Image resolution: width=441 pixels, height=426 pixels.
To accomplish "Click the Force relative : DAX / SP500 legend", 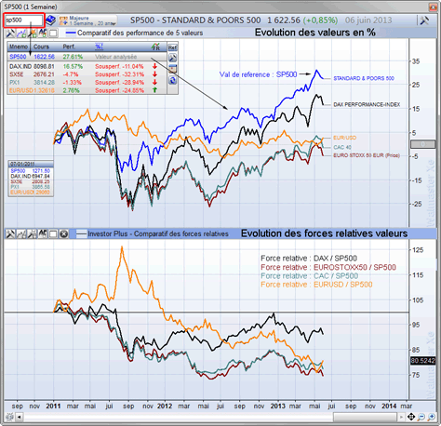I will pyautogui.click(x=309, y=259).
